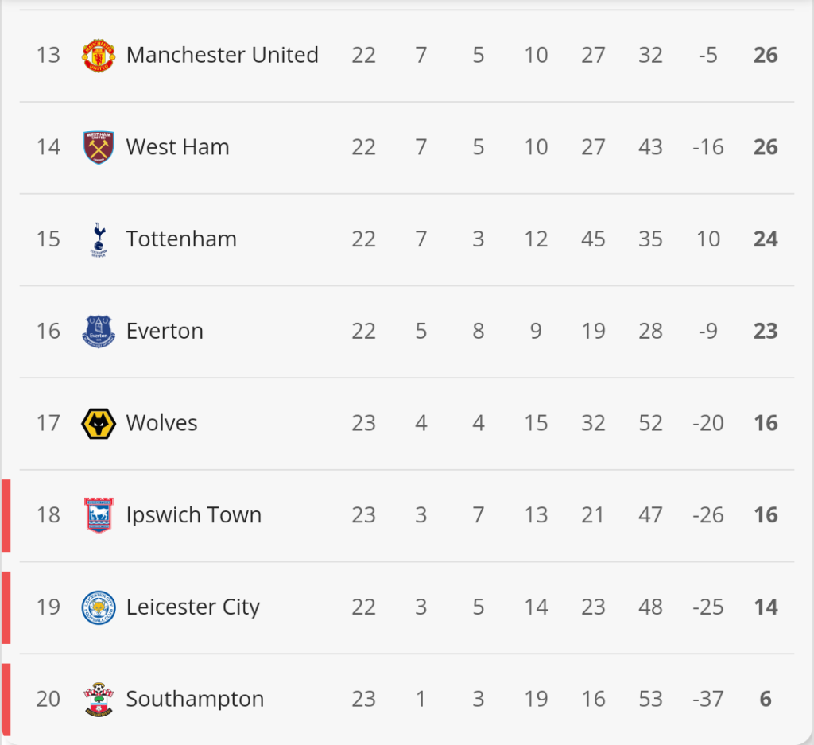Click the Tottenham cockerel crest icon
The width and height of the screenshot is (814, 745).
[99, 240]
